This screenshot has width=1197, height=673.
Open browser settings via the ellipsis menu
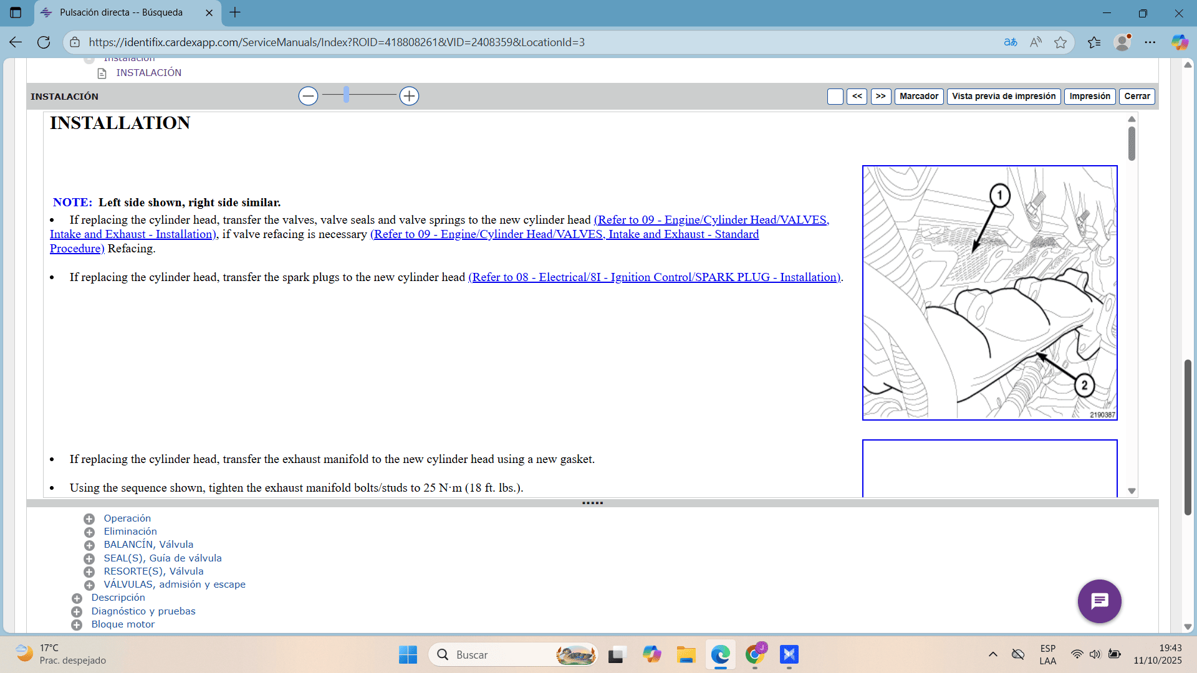pos(1151,42)
